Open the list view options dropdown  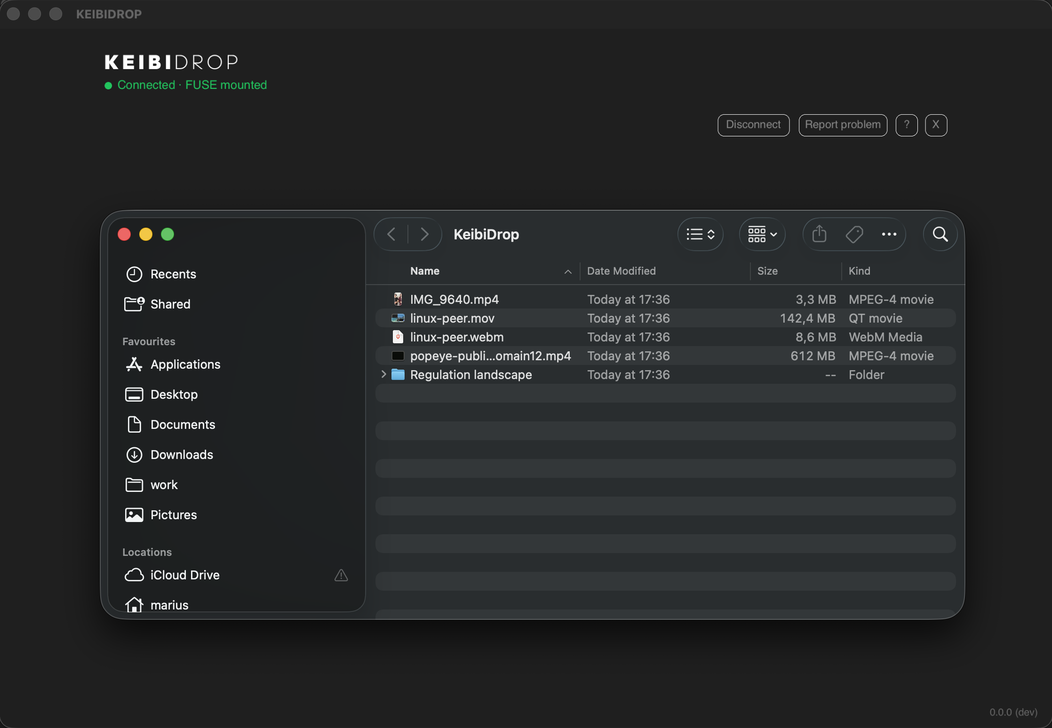(x=700, y=234)
